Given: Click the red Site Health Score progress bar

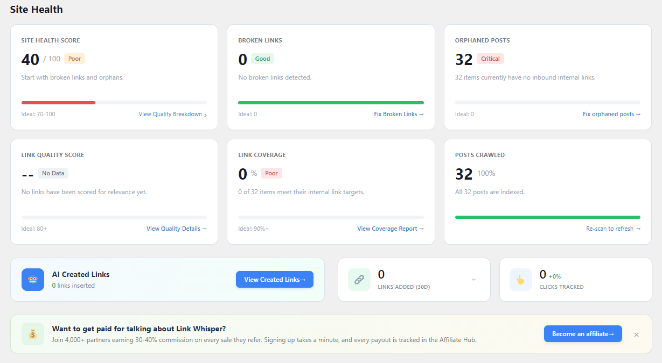Looking at the screenshot, I should (58, 103).
